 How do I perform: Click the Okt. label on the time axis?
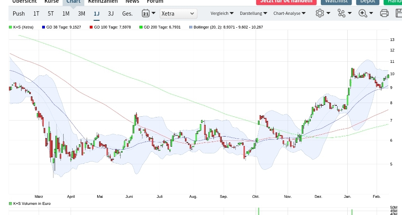[x=256, y=197]
